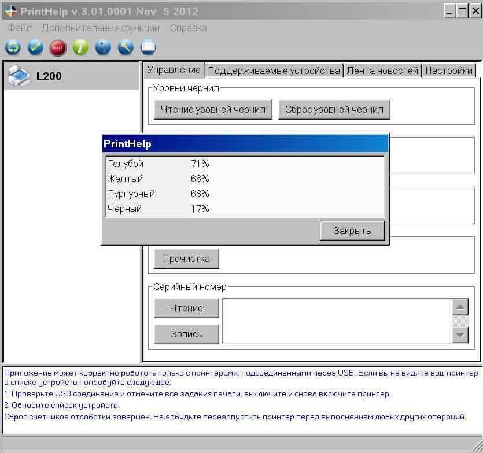Click the blue ink-drops toolbar icon
Image resolution: width=483 pixels, height=453 pixels.
coord(103,48)
